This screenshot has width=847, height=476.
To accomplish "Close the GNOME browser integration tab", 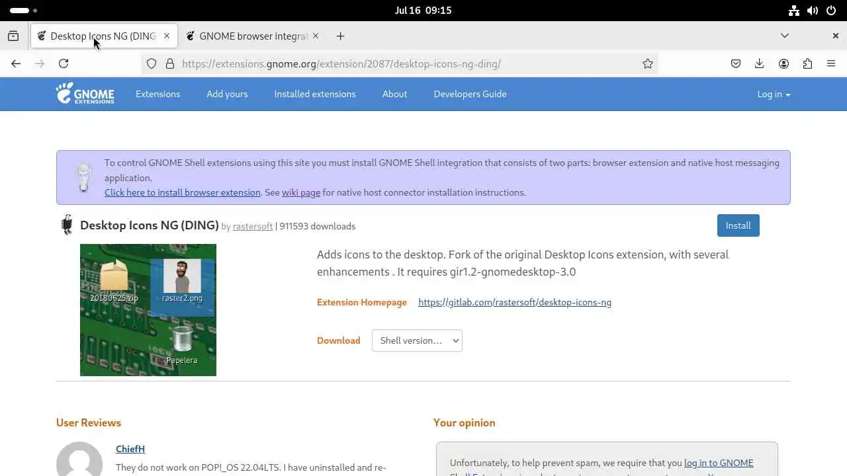I will coord(316,36).
